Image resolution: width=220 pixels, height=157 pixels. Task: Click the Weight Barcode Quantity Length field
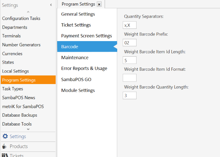pos(129,96)
